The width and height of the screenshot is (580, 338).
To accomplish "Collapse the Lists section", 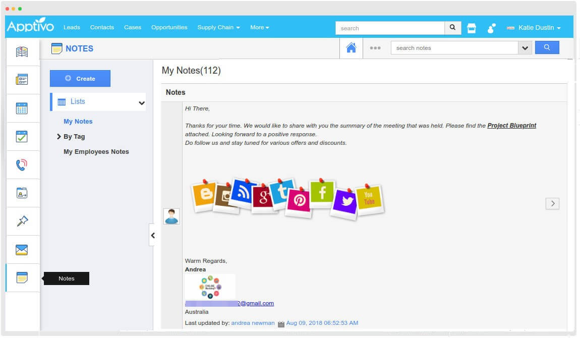I will 142,103.
